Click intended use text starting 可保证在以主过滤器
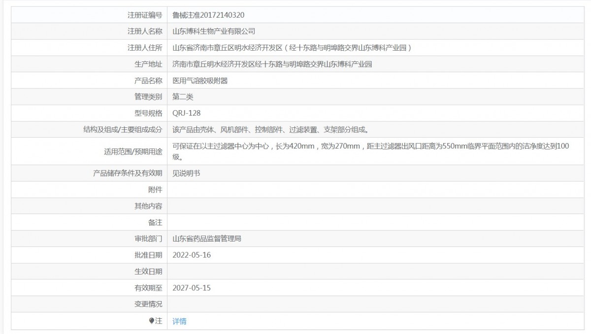Viewport: 591px width, 334px height. 371,152
